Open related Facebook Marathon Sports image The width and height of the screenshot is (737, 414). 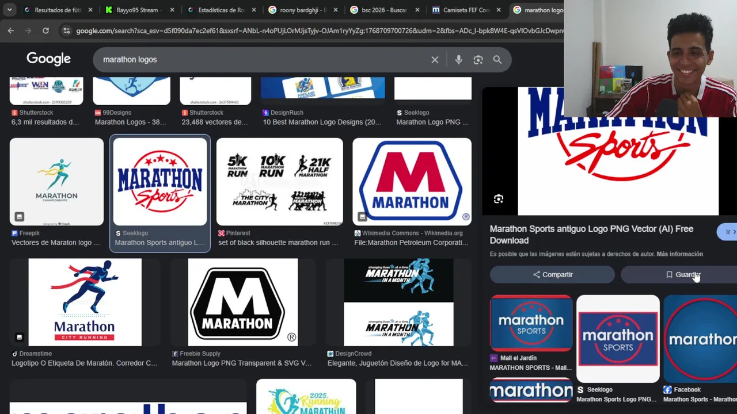(700, 339)
